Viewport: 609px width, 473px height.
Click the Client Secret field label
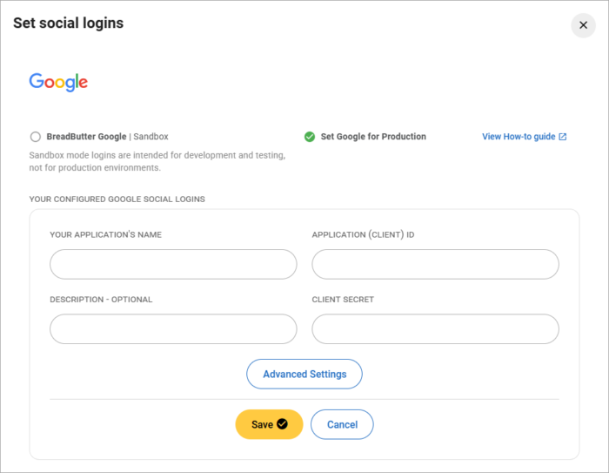(343, 300)
